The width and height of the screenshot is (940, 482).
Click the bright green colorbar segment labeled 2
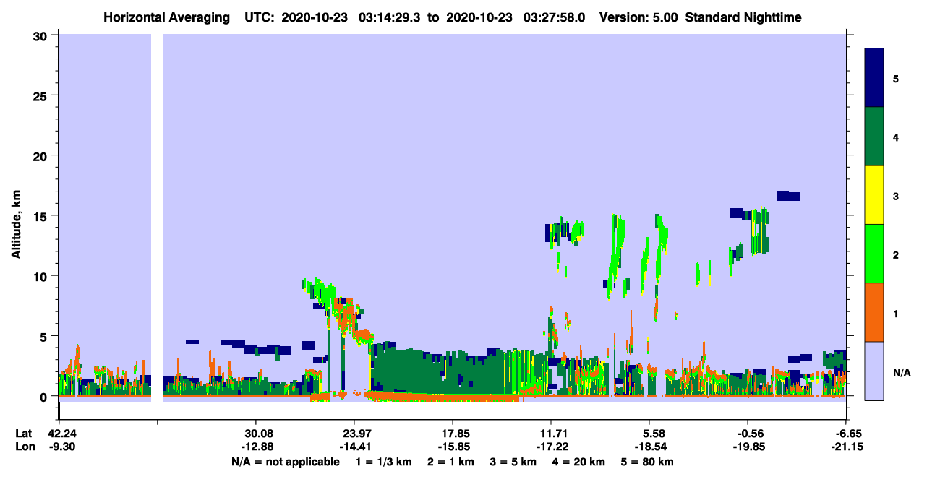point(874,254)
